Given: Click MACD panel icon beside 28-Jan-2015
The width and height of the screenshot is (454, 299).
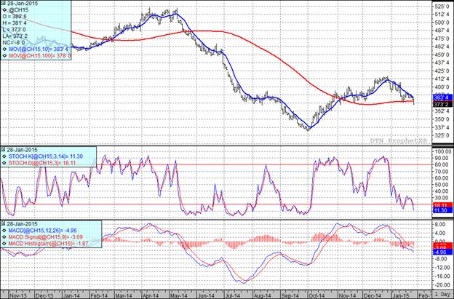Looking at the screenshot, I should pos(4,224).
